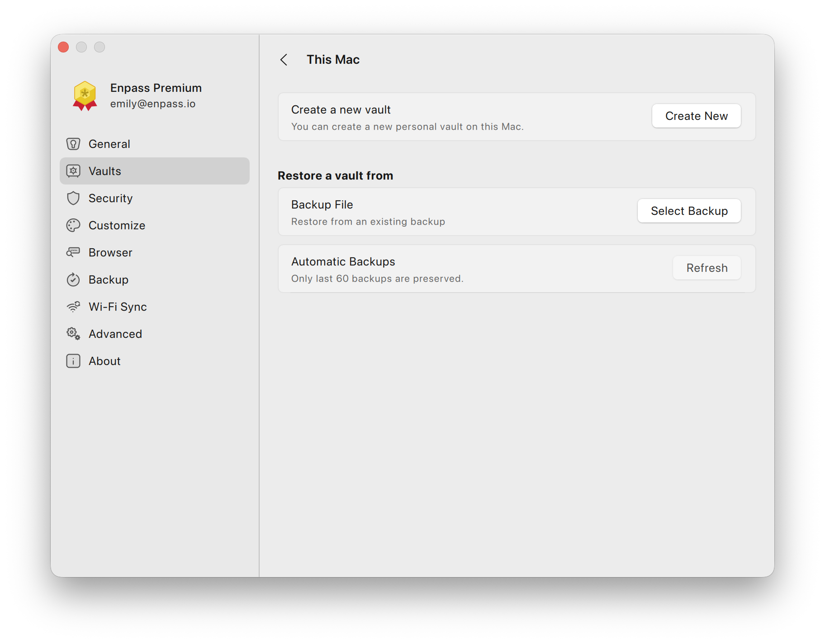Click the emily@enpass.io account email
Viewport: 825px width, 644px height.
pyautogui.click(x=153, y=104)
